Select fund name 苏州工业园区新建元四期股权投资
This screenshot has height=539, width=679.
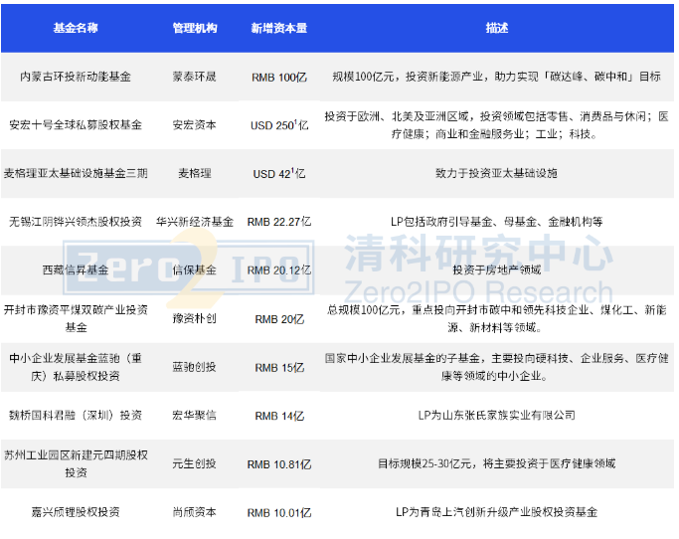point(76,463)
